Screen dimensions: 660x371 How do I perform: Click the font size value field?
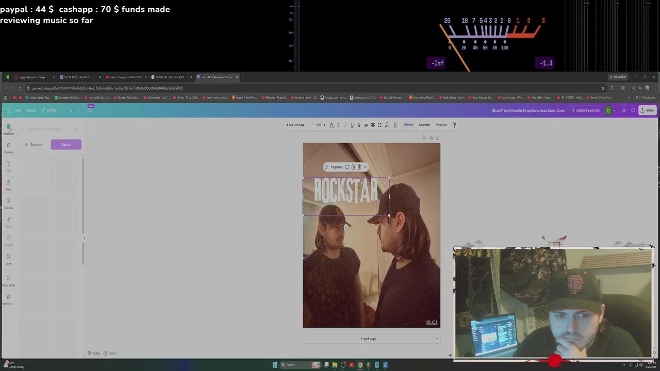click(x=318, y=125)
